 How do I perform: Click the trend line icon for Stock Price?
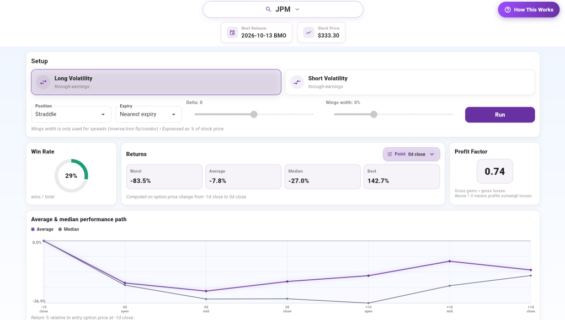[309, 33]
